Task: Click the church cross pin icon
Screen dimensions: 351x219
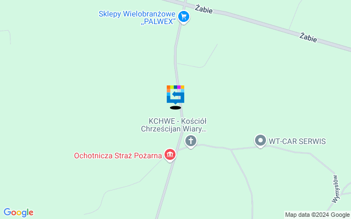Action: coord(191,142)
